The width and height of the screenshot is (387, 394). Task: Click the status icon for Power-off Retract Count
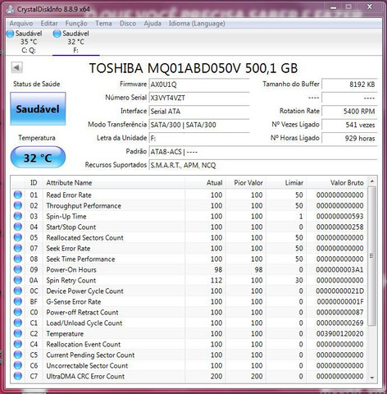click(x=18, y=312)
